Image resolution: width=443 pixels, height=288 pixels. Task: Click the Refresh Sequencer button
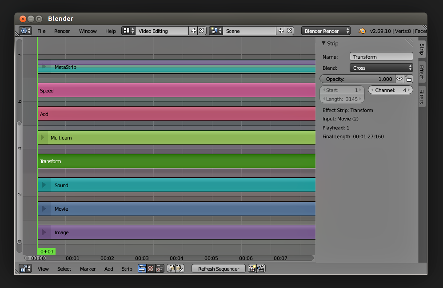[x=219, y=268]
